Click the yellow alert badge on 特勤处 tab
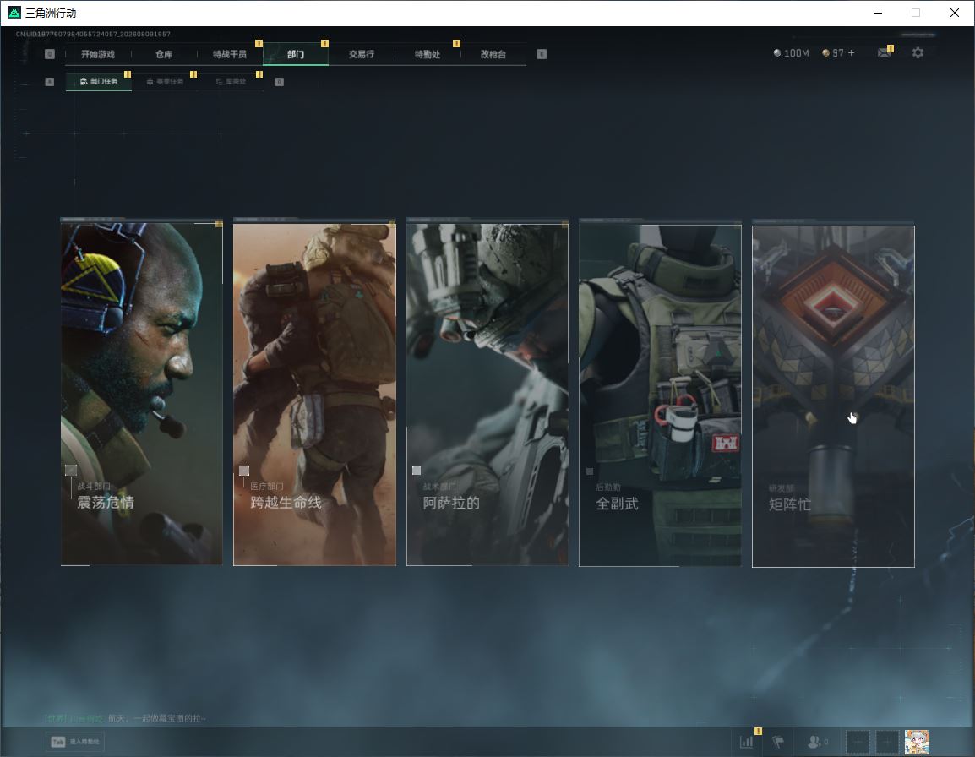This screenshot has width=975, height=757. click(456, 44)
